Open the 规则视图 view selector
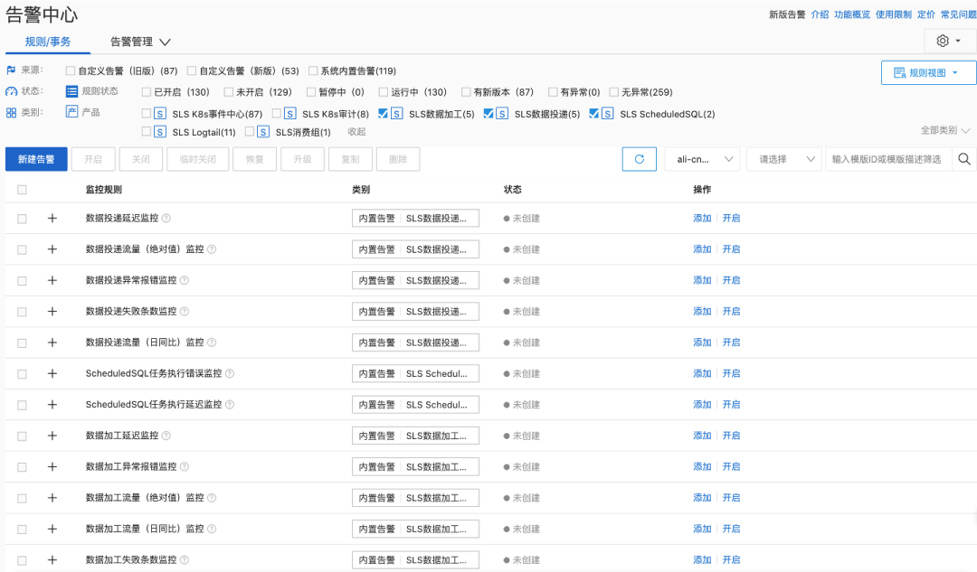The height and width of the screenshot is (572, 977). [x=928, y=72]
